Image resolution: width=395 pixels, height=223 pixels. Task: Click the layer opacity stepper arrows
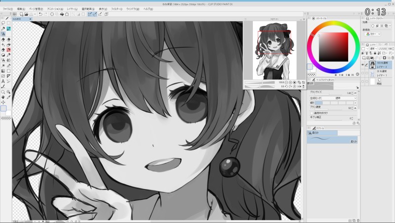pos(393,49)
